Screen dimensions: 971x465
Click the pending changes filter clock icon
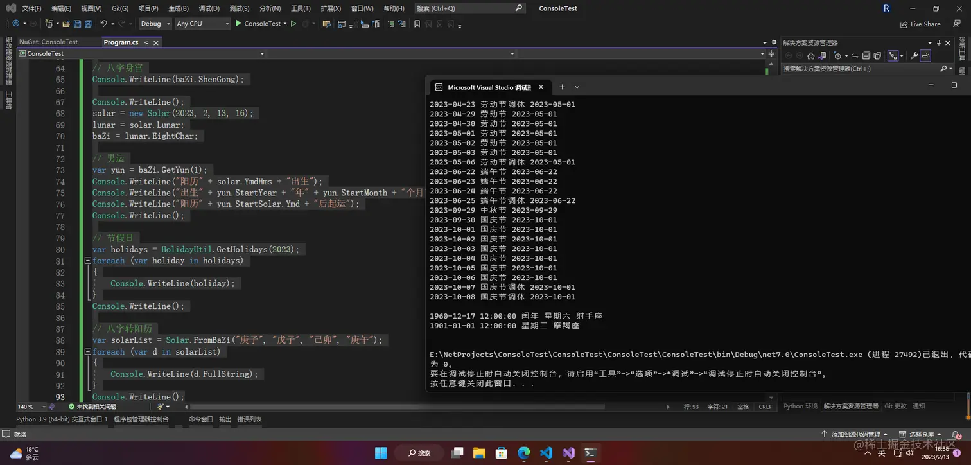coord(837,56)
